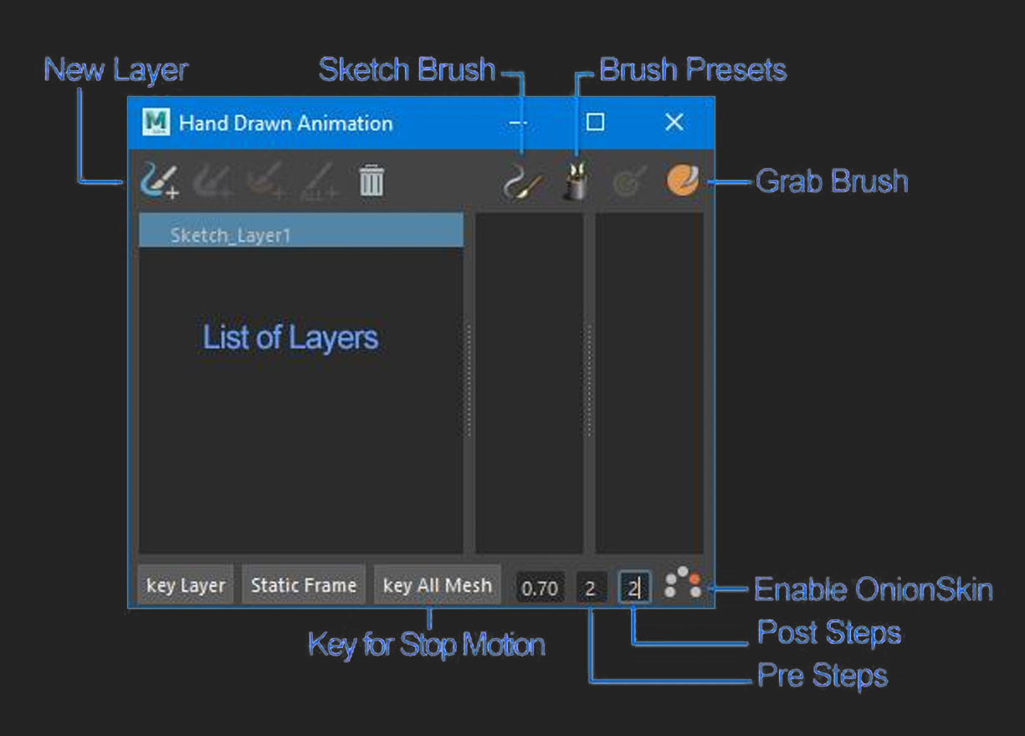Screen dimensions: 1025x736
Task: Click the trash can delete layer icon
Action: [372, 180]
